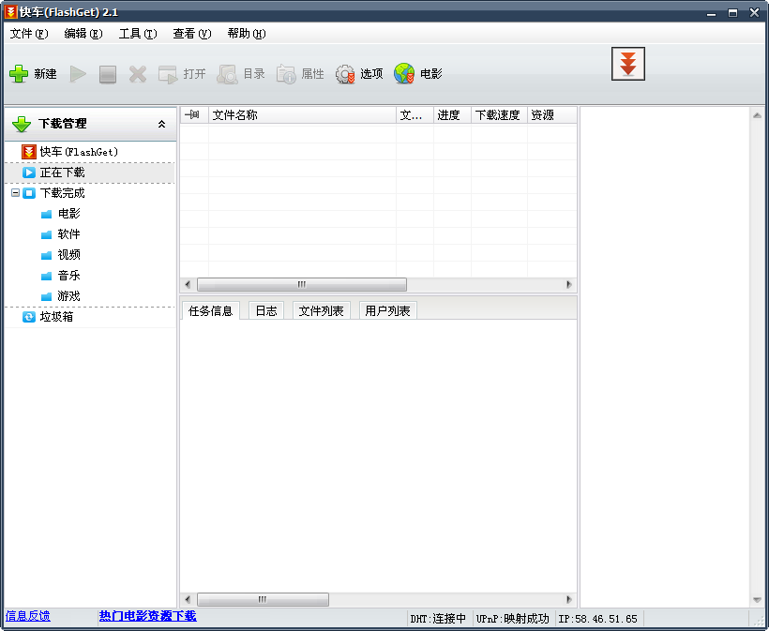Switch to the 任务信息 tab
769x631 pixels.
pos(210,311)
